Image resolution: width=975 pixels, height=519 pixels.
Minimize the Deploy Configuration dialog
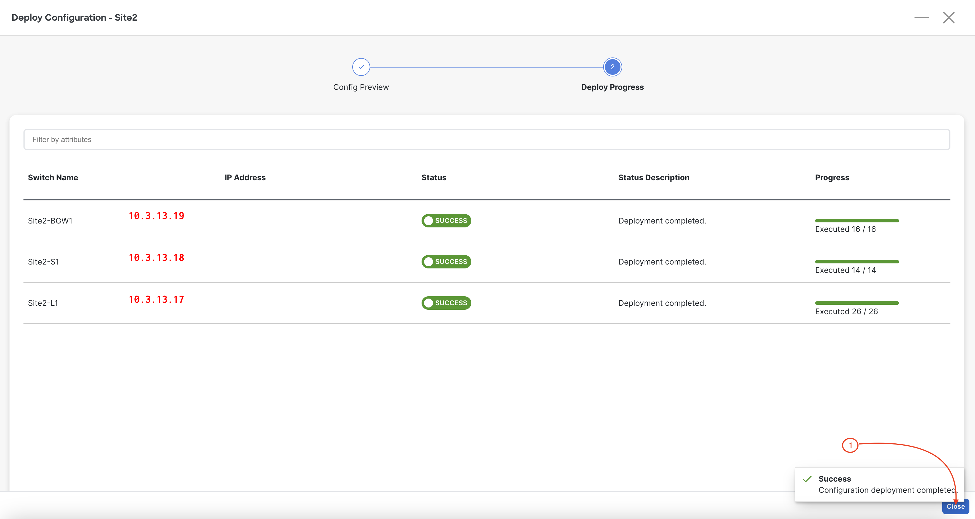[x=921, y=17]
